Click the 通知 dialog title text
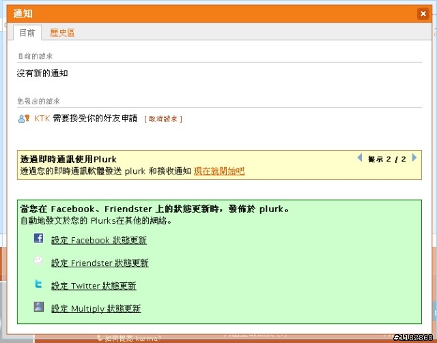Screen dimensions: 437x343 23,14
